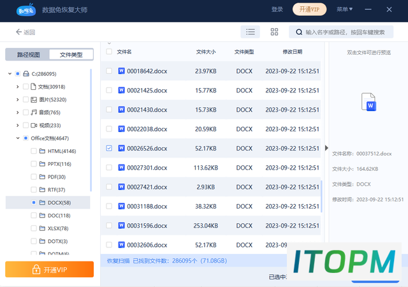Uncheck the box for 00026526.docx
The height and width of the screenshot is (287, 408).
click(x=109, y=148)
